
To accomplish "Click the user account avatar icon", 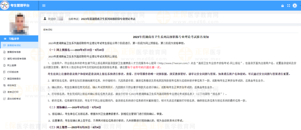I will click(294, 5).
